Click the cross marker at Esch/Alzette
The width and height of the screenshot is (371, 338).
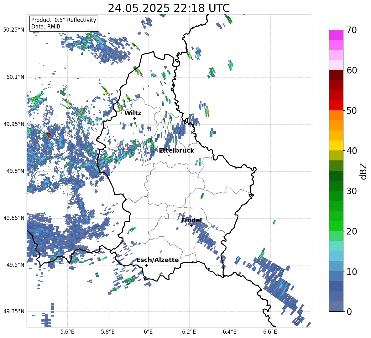(x=146, y=265)
